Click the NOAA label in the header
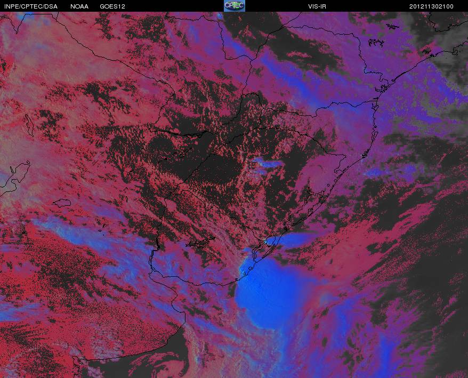This screenshot has width=468, height=378. tap(79, 6)
